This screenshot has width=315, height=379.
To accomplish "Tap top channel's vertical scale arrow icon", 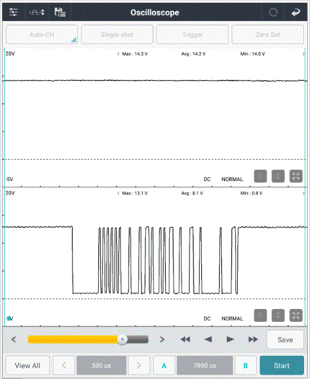I will (278, 176).
